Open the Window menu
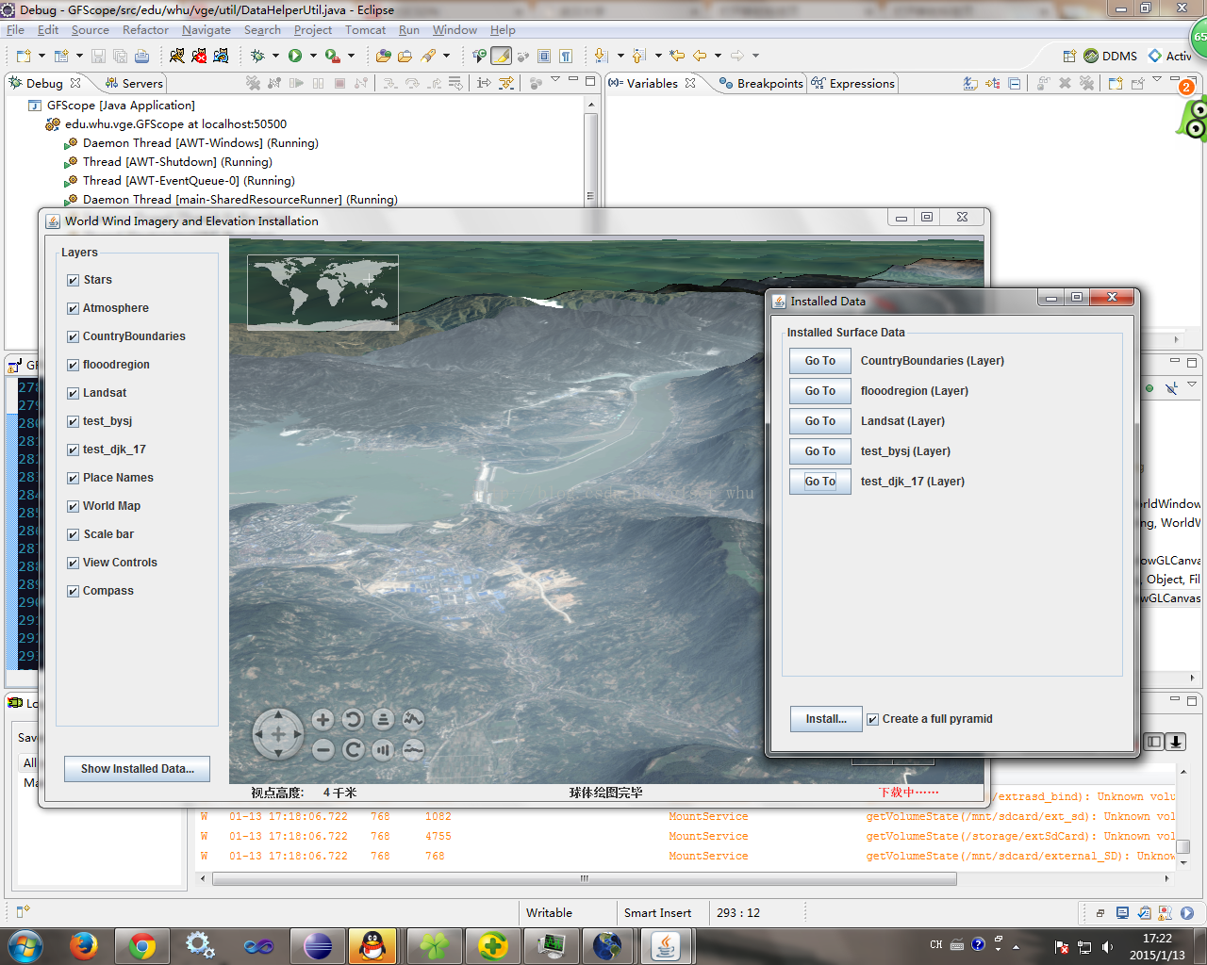 click(455, 30)
